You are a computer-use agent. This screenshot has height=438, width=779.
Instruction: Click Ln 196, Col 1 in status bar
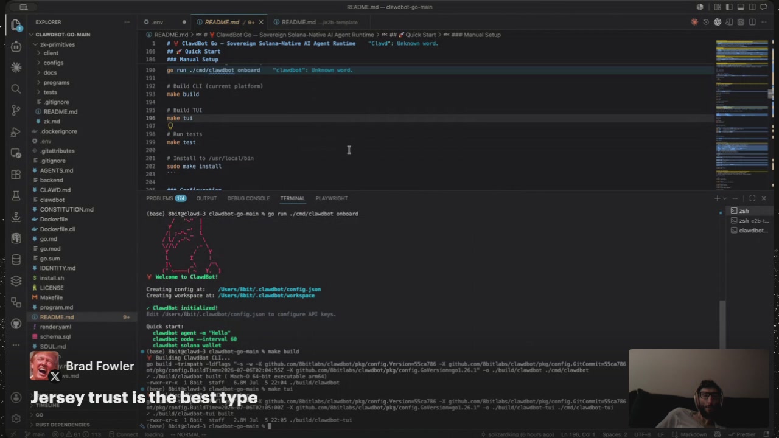579,434
